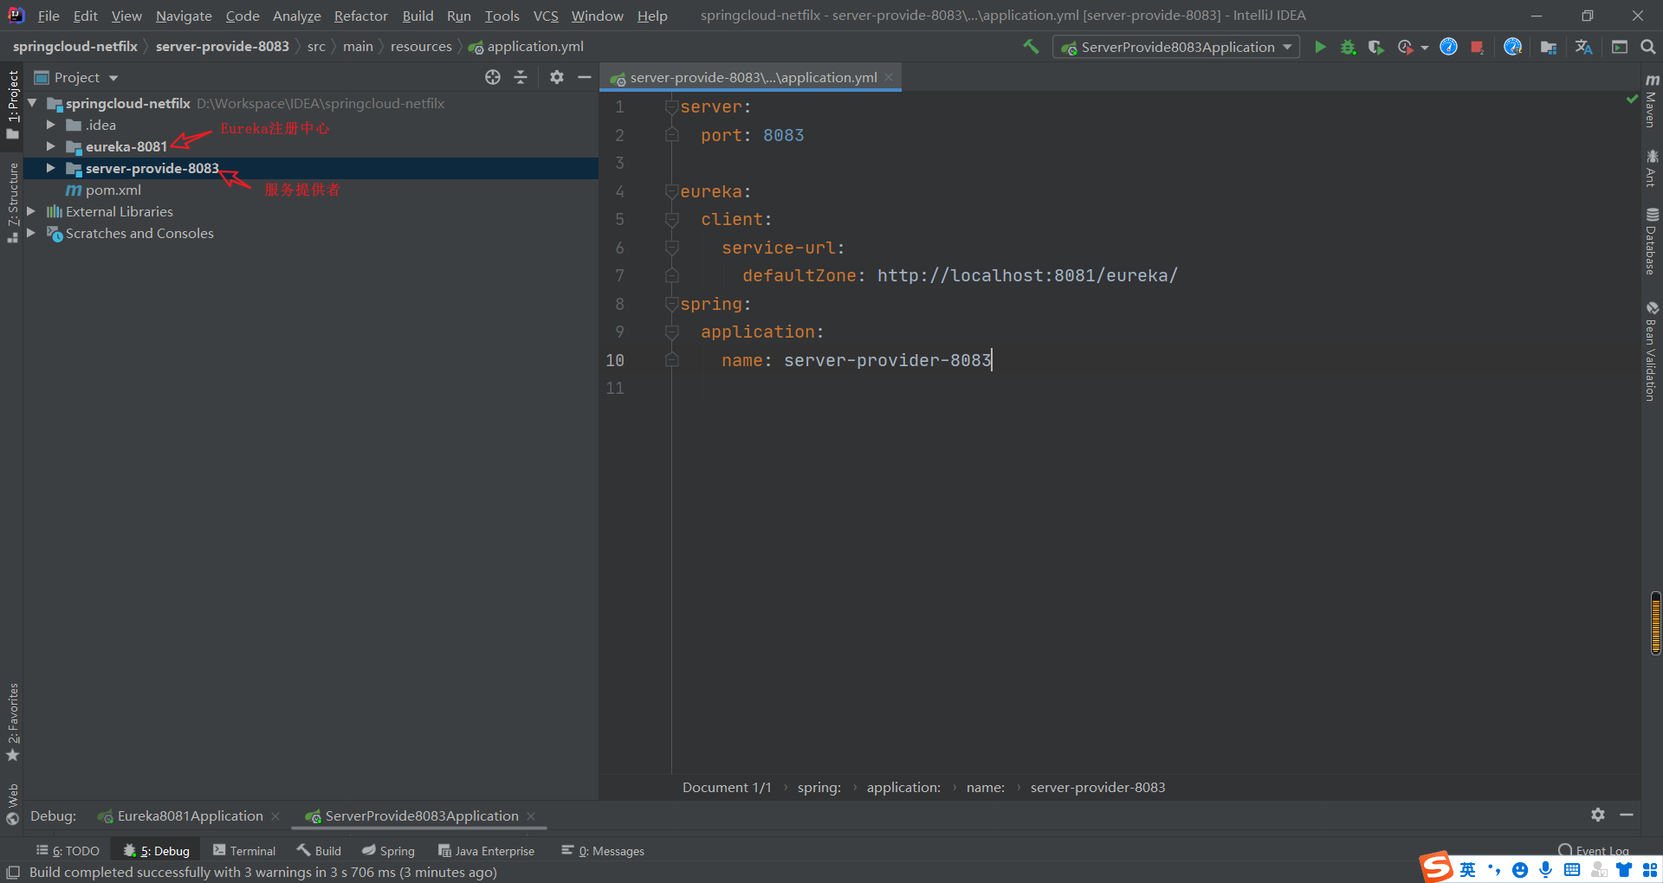Open the run anything terminal icon
The height and width of the screenshot is (883, 1663).
(x=1619, y=47)
